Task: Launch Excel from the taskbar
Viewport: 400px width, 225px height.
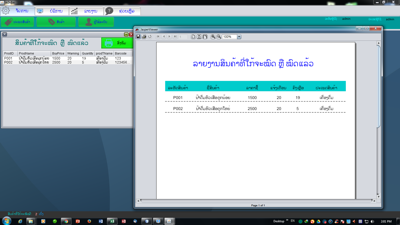Action: pyautogui.click(x=112, y=221)
